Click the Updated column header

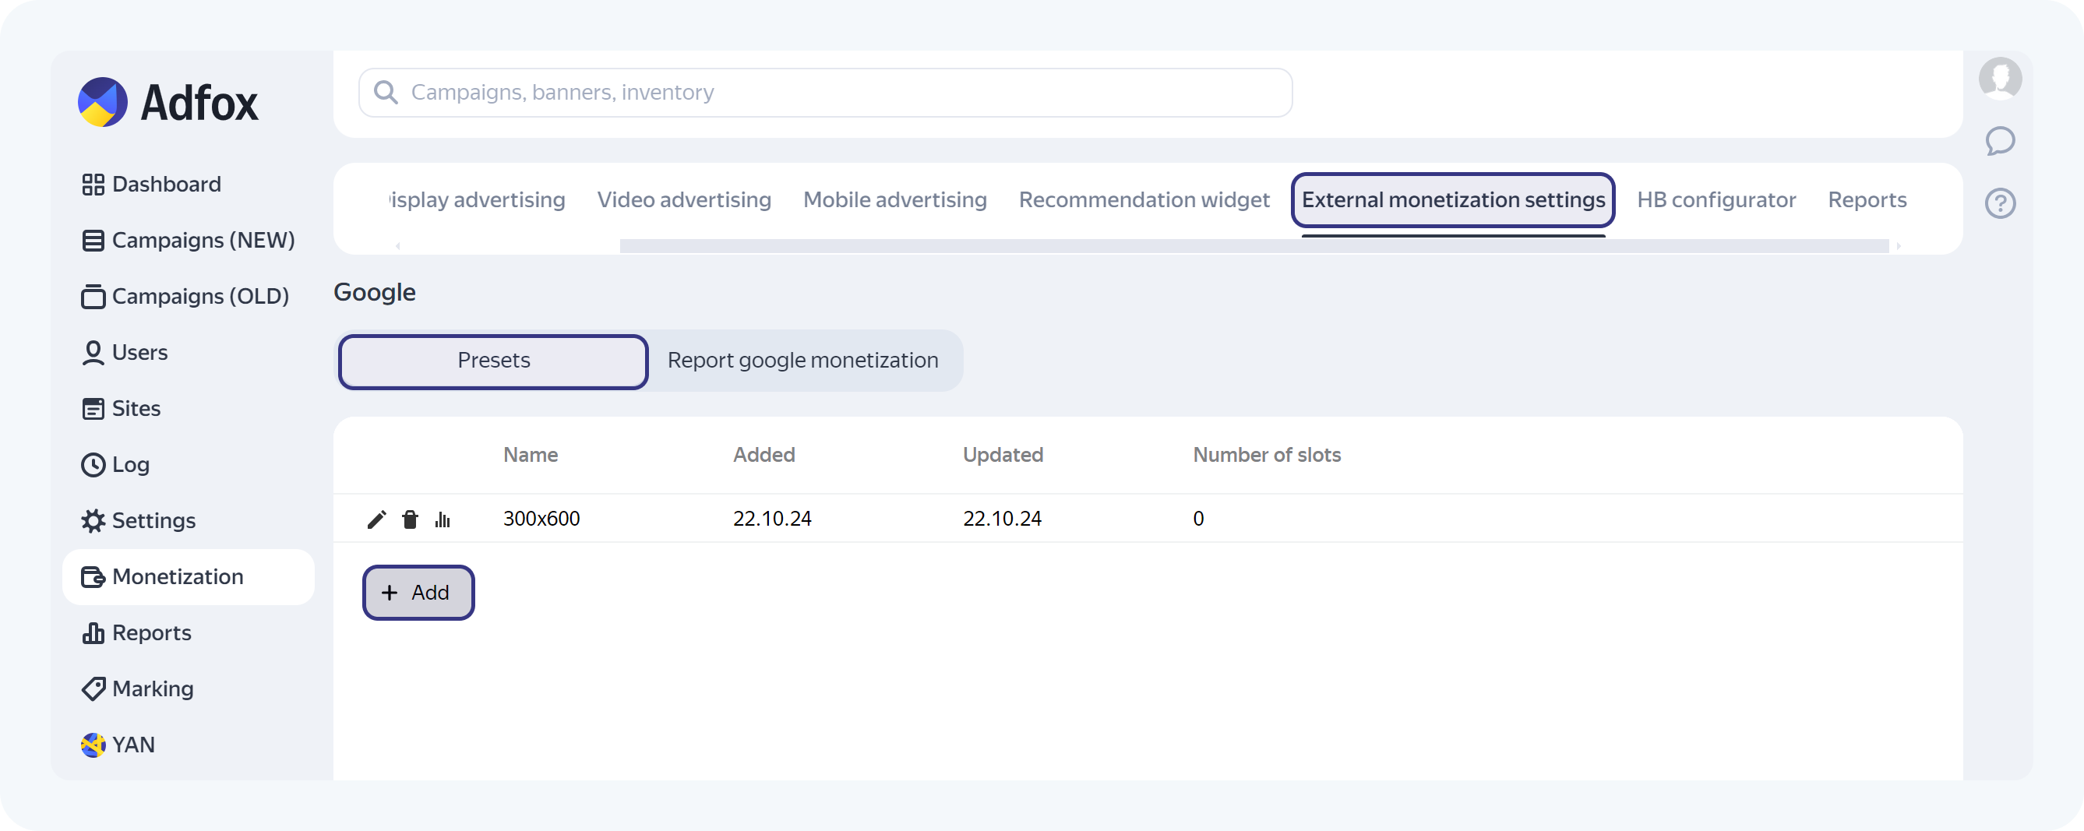[x=1003, y=455]
